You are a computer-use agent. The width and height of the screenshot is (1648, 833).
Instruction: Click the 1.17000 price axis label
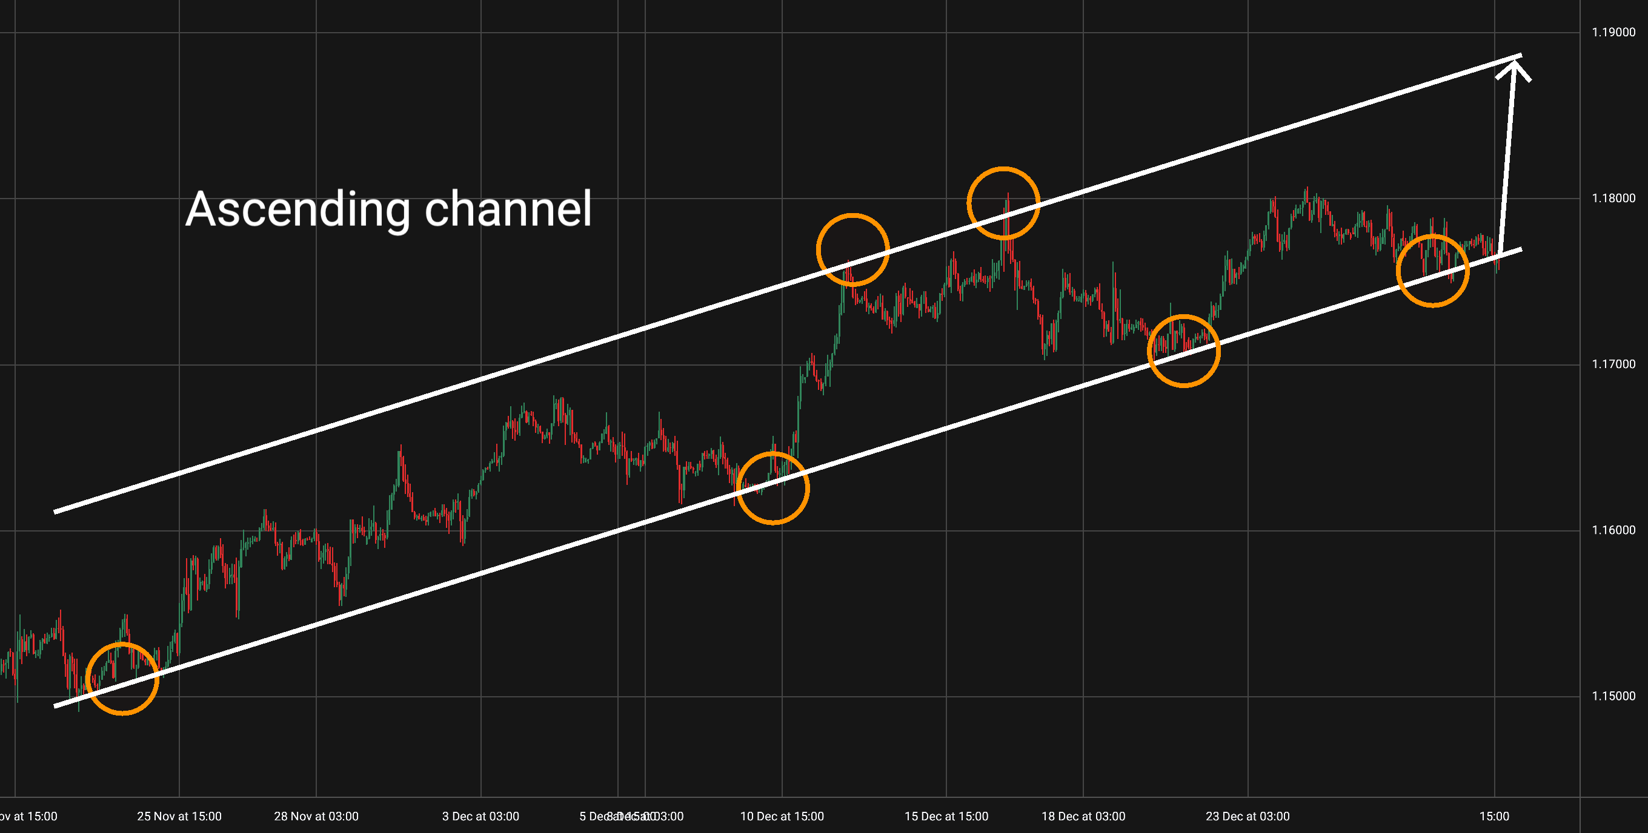coord(1613,364)
